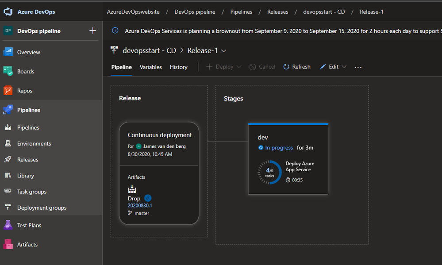Click the Continuous deployment release card
The image size is (442, 265).
click(x=159, y=173)
